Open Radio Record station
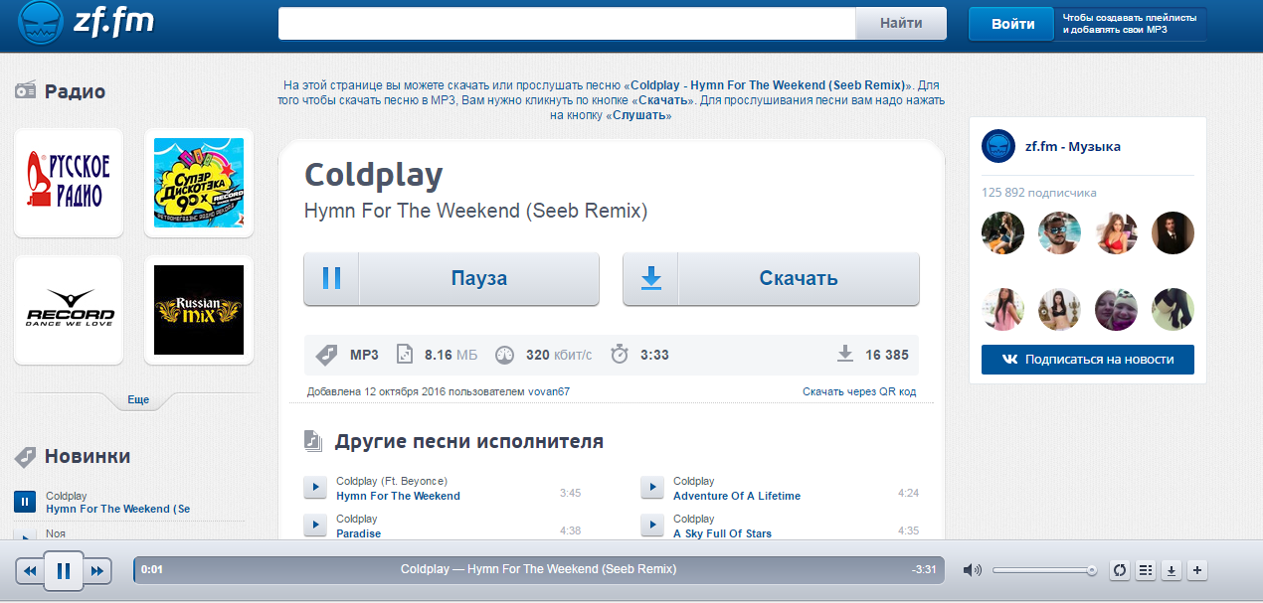 click(69, 310)
